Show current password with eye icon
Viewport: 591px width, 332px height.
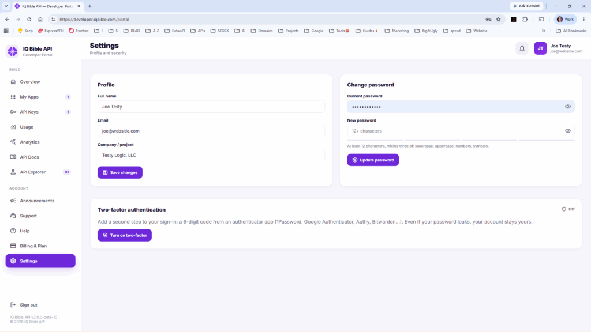coord(568,107)
